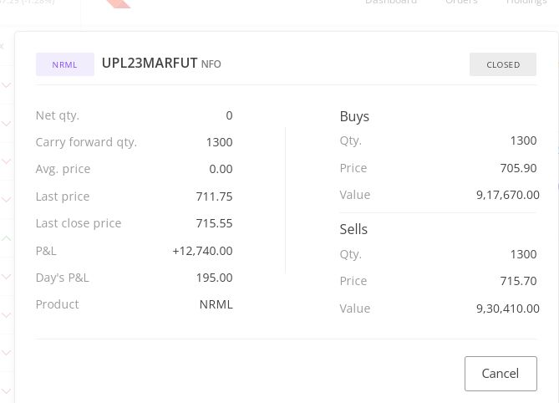The width and height of the screenshot is (559, 403).
Task: Click the NFO exchange label
Action: click(211, 64)
